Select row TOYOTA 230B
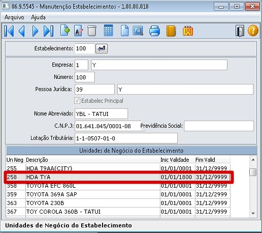The image size is (262, 233). tap(118, 203)
